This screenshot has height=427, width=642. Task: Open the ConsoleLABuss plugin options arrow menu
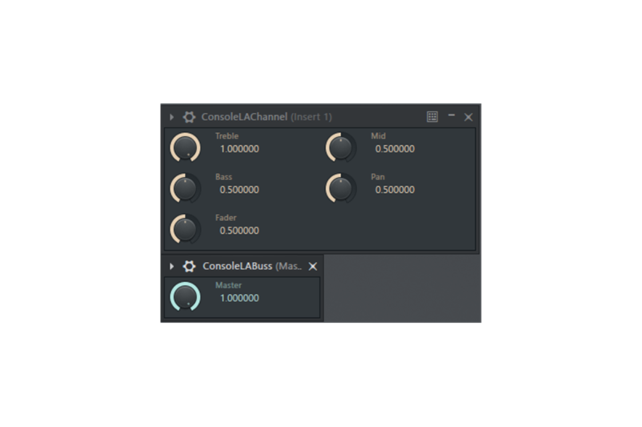pyautogui.click(x=172, y=266)
